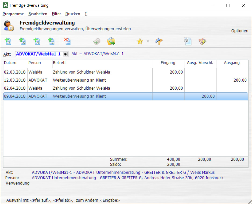252x204 pixels.
Task: Expand the Akt combo box arrow
Action: [x=65, y=54]
